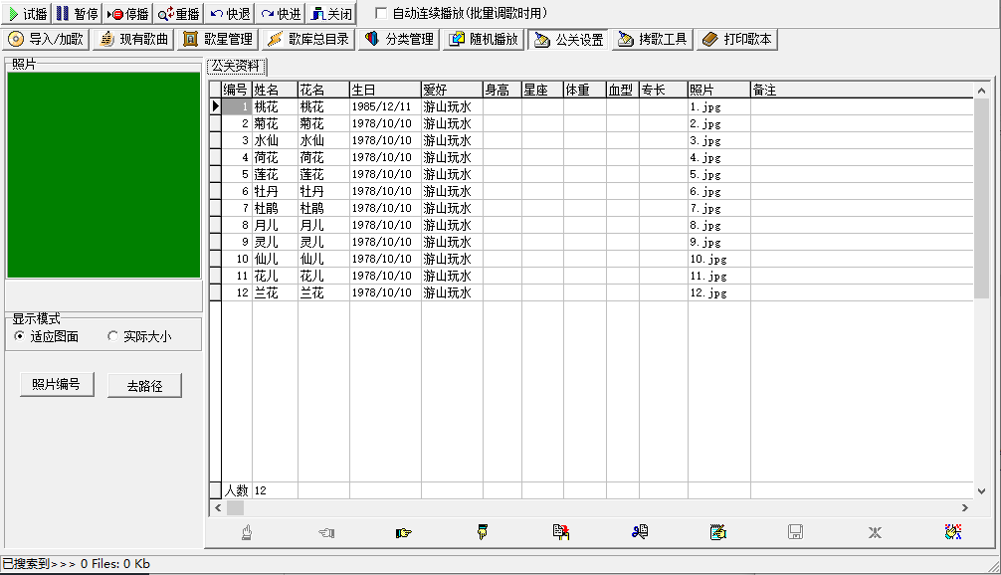Open 随机播放 section
Viewport: 1001px width, 575px height.
[x=484, y=40]
